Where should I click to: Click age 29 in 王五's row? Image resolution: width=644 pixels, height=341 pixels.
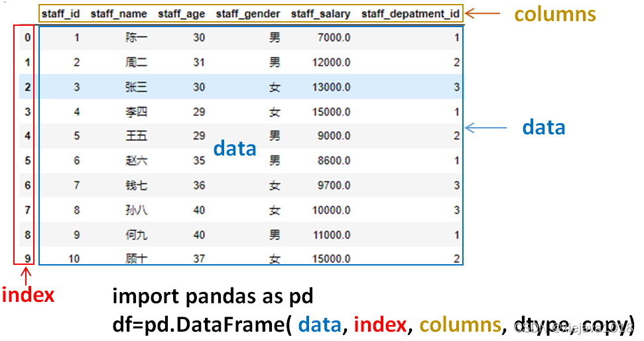coord(199,136)
